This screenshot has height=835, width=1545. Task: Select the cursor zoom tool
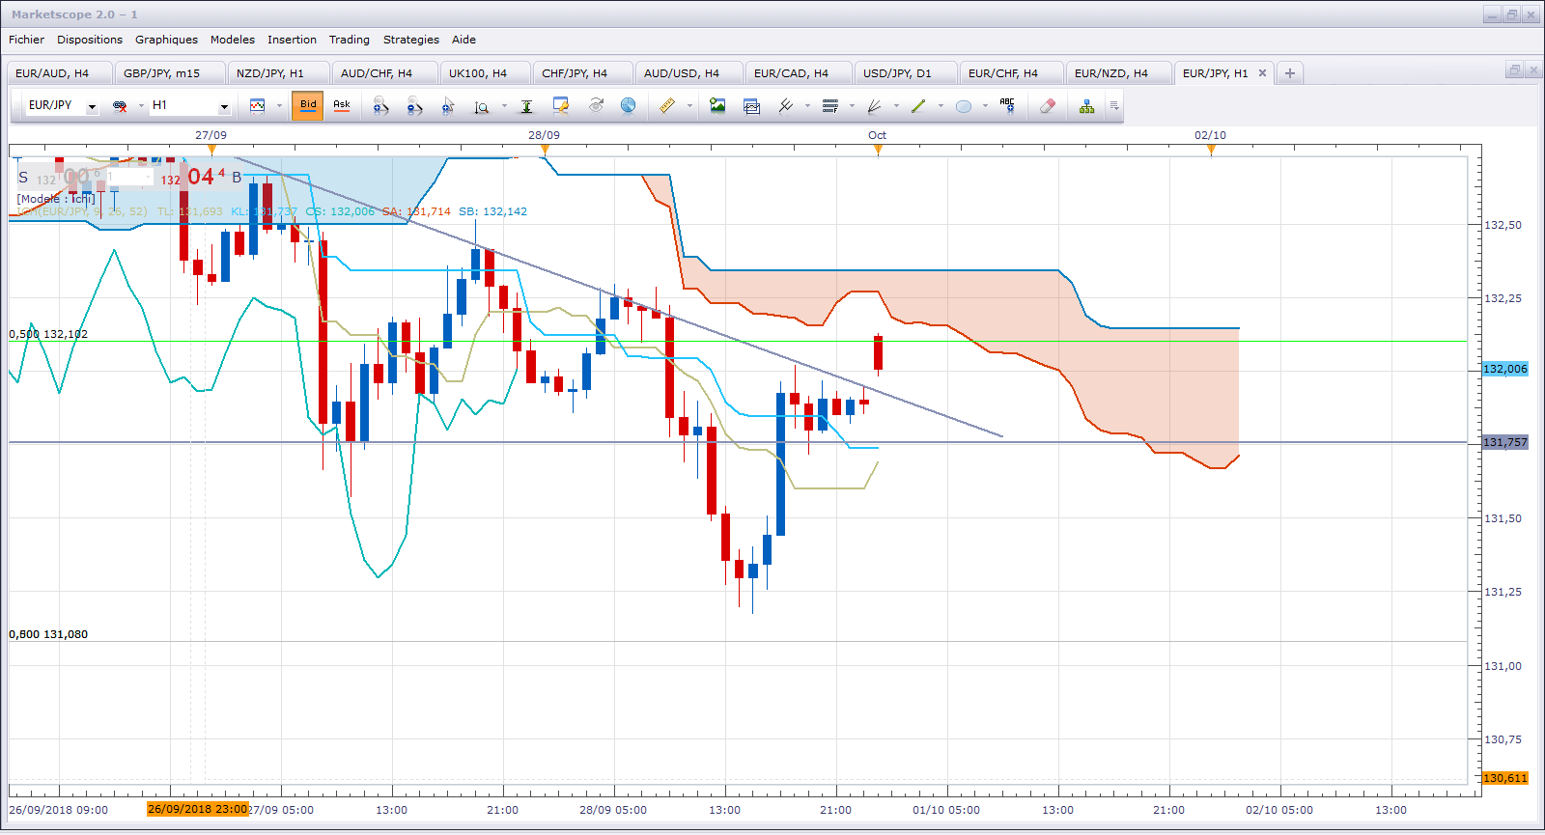(x=448, y=106)
